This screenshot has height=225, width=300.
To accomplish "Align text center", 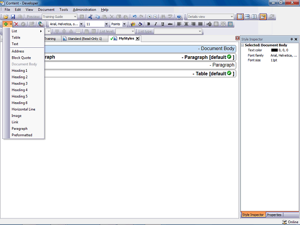I will point(186,24).
